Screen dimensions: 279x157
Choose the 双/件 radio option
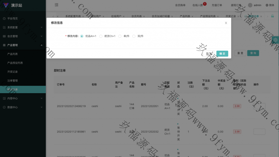click(134, 36)
